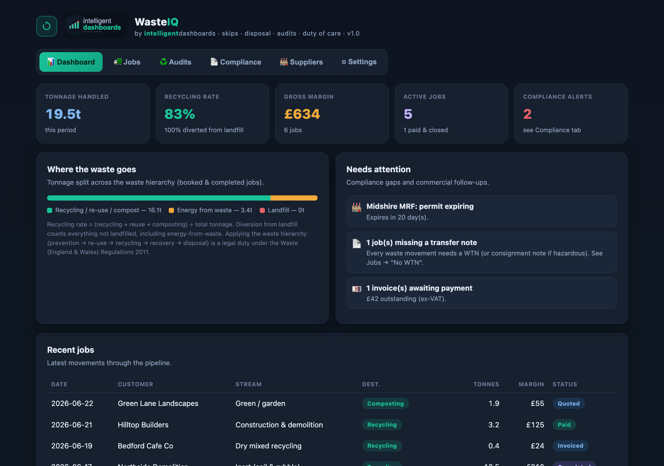Screen dimensions: 664x466
Task: Click the page icon on missing transfer note
Action: tap(357, 243)
